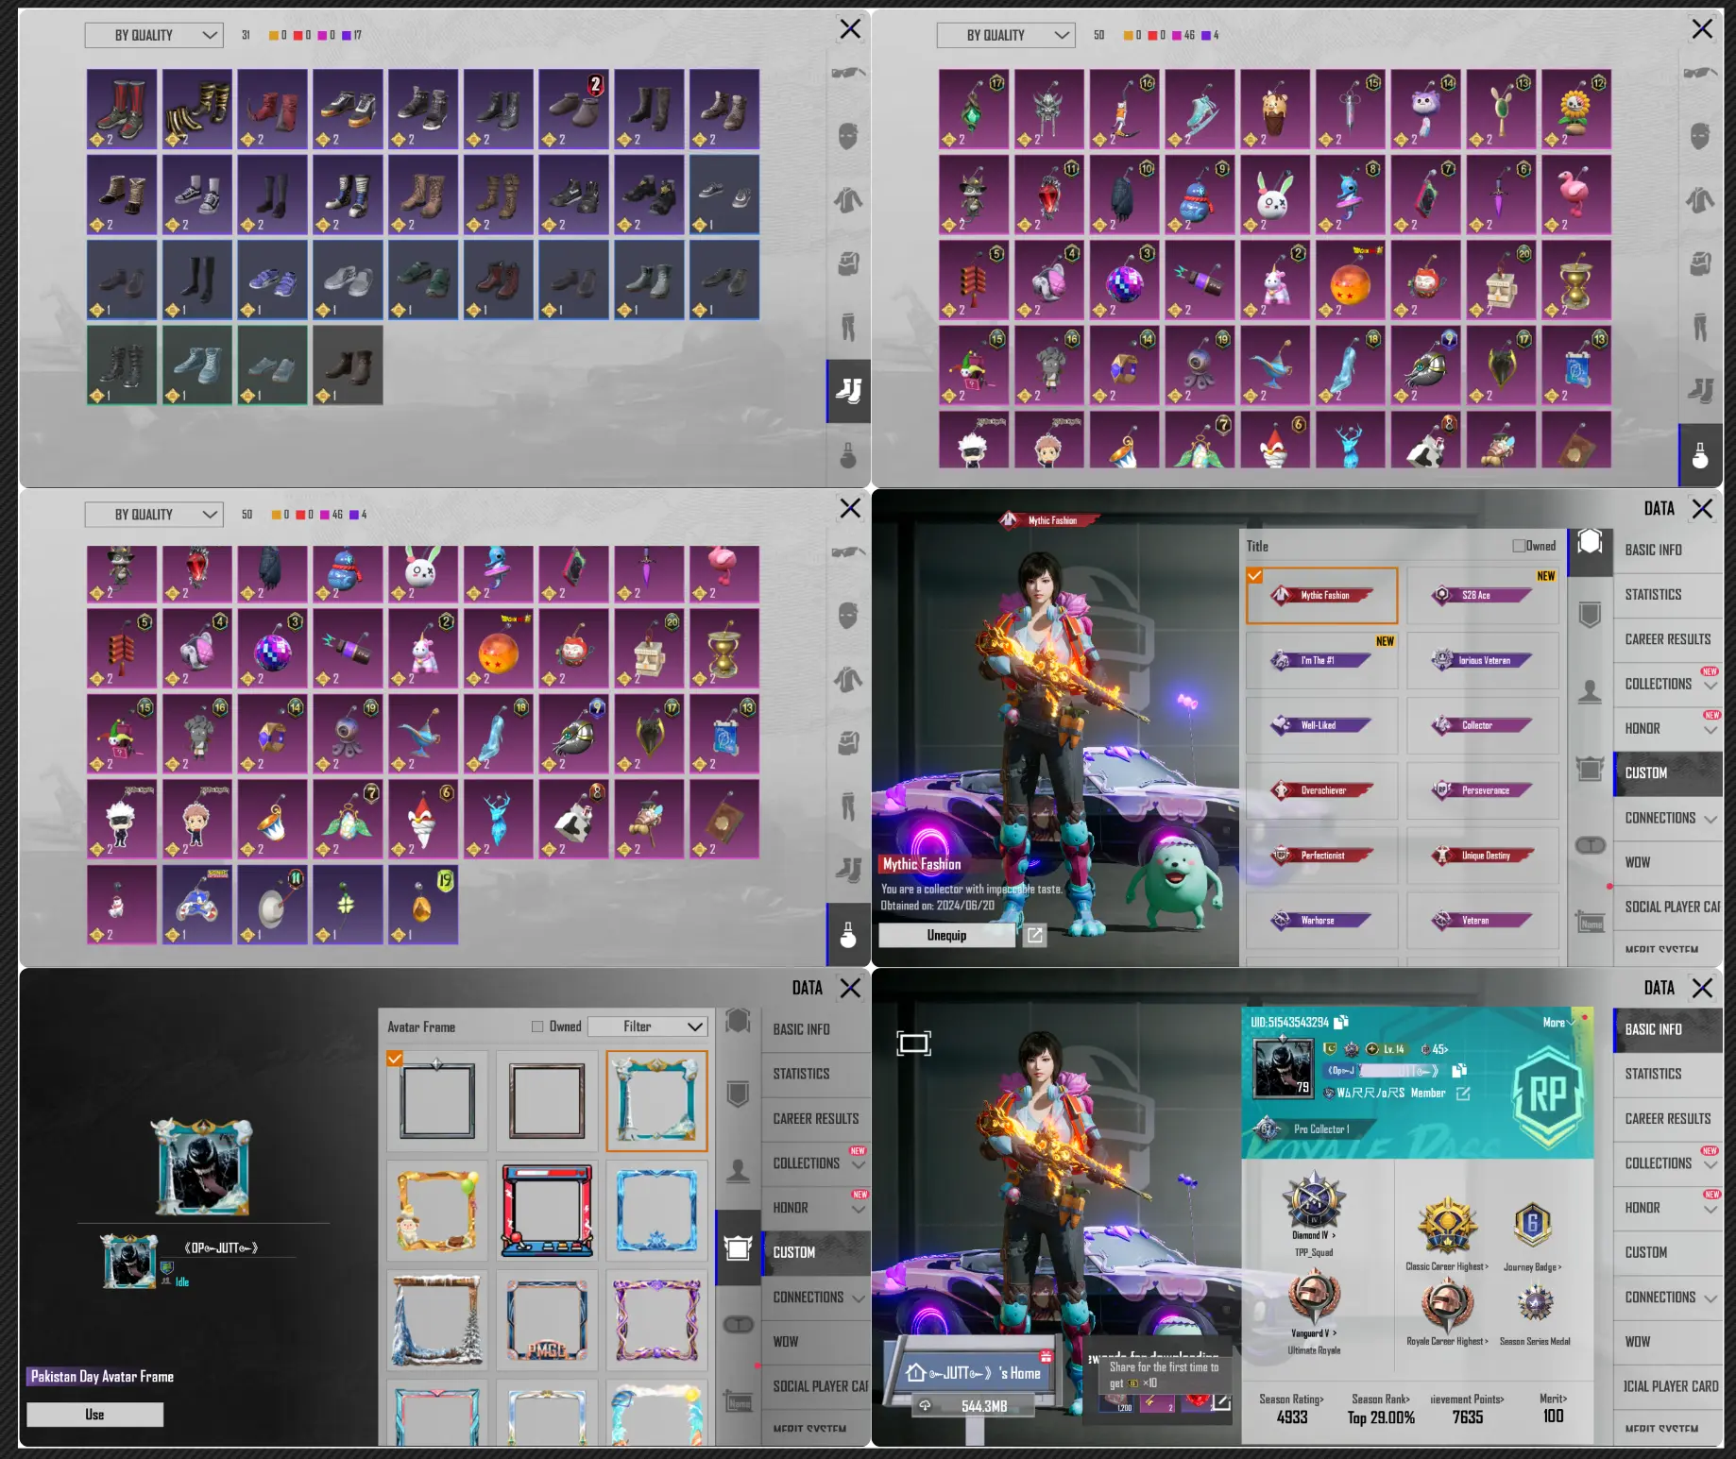Select golden striped boots in shoes inventory
This screenshot has height=1459, width=1736.
tap(197, 110)
